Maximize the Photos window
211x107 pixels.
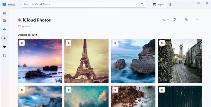[x=199, y=3]
